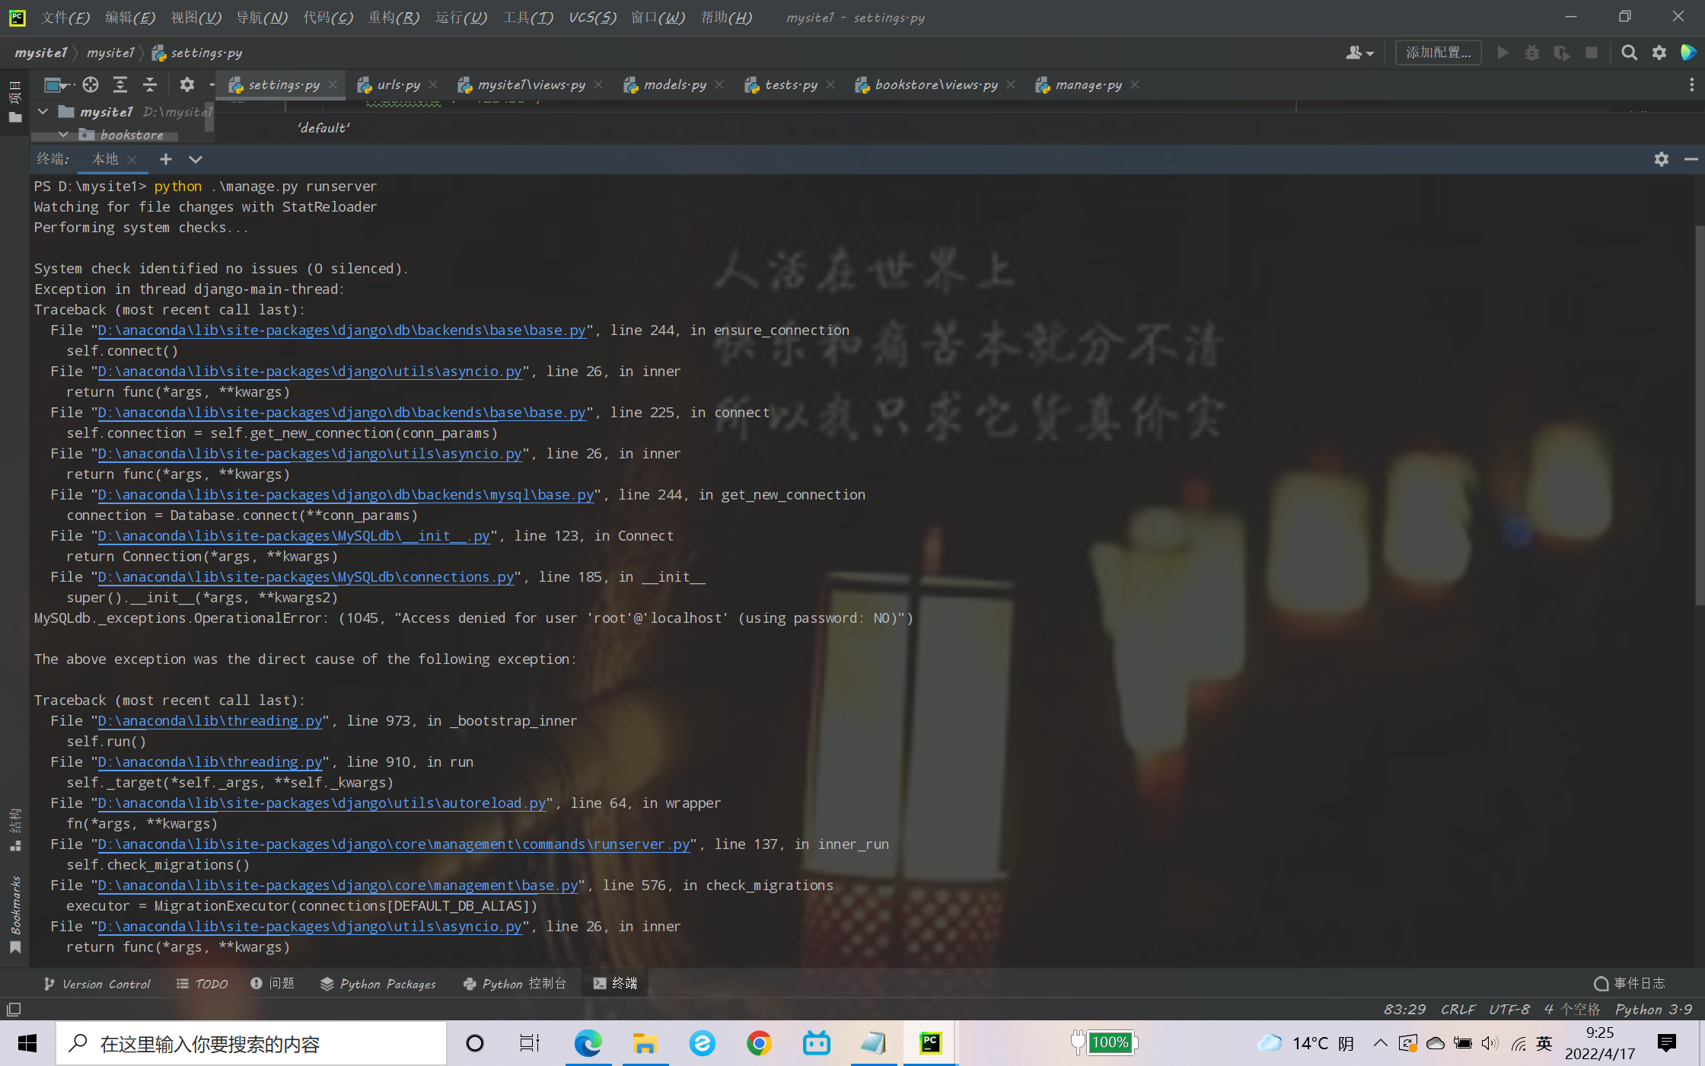This screenshot has width=1705, height=1066.
Task: Click the runserver.py traceback file link
Action: tap(394, 844)
